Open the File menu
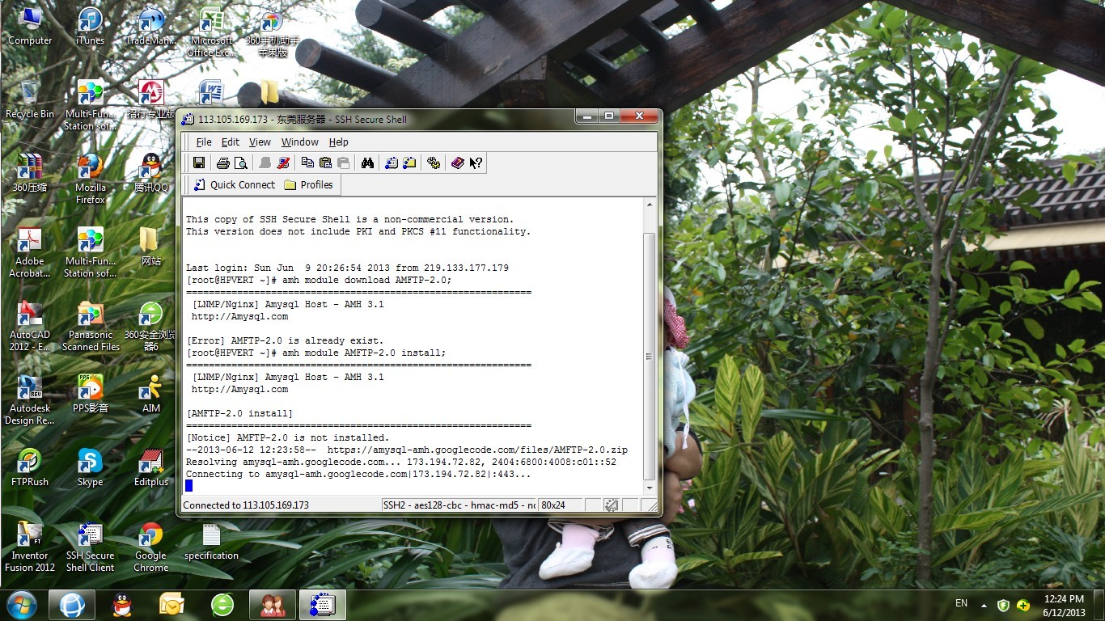The height and width of the screenshot is (621, 1105). 204,142
